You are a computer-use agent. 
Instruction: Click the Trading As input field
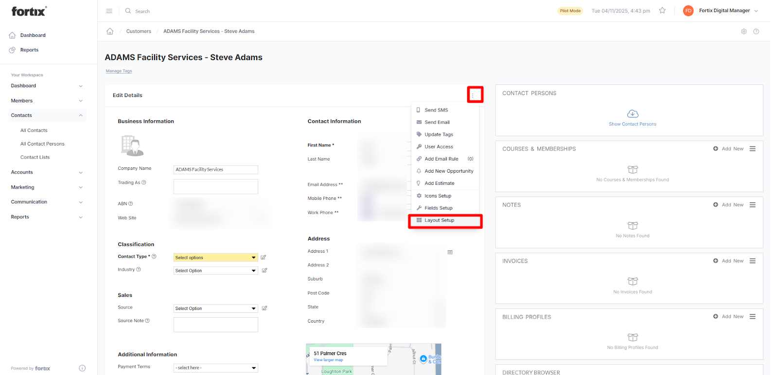tap(215, 187)
